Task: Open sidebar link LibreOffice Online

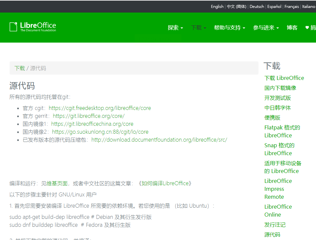Action: (x=278, y=211)
